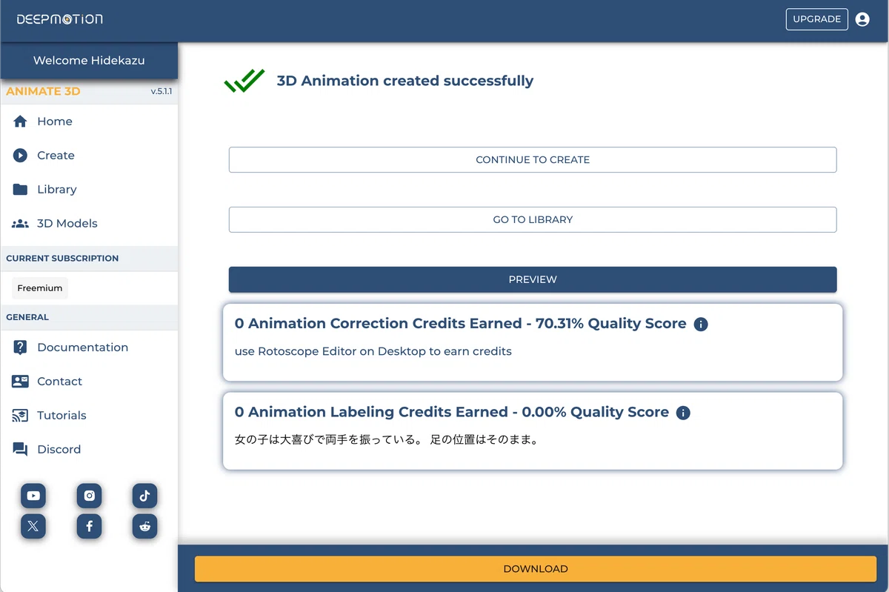Click the Discord chat bubble icon
The height and width of the screenshot is (592, 889).
[x=21, y=450]
